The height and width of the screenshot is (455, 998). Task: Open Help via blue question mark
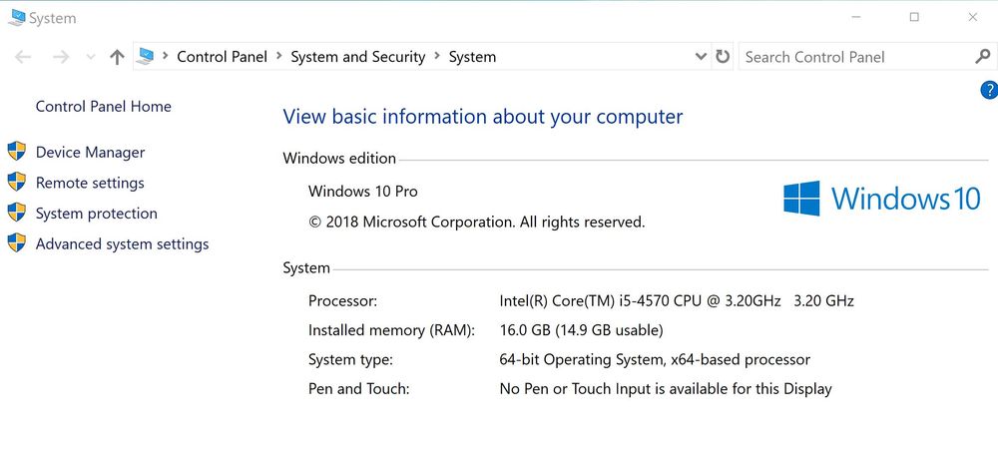pos(989,91)
